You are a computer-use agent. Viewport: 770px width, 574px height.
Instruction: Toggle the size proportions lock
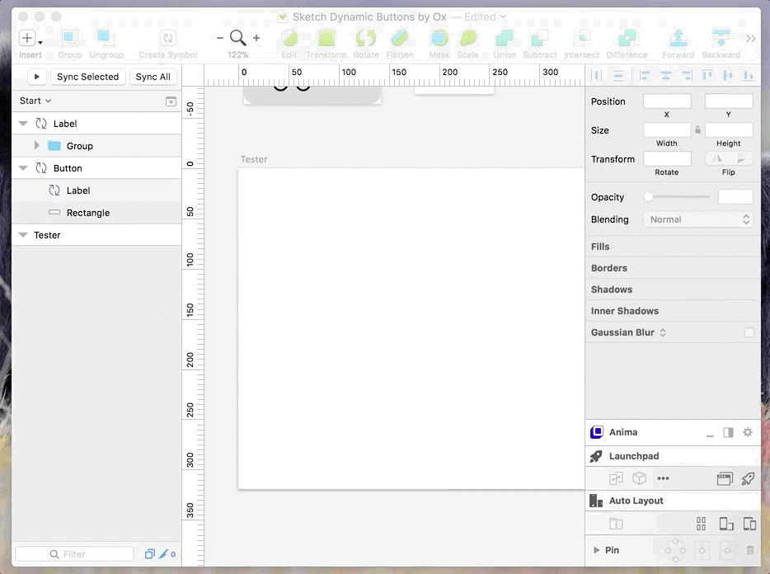point(697,129)
